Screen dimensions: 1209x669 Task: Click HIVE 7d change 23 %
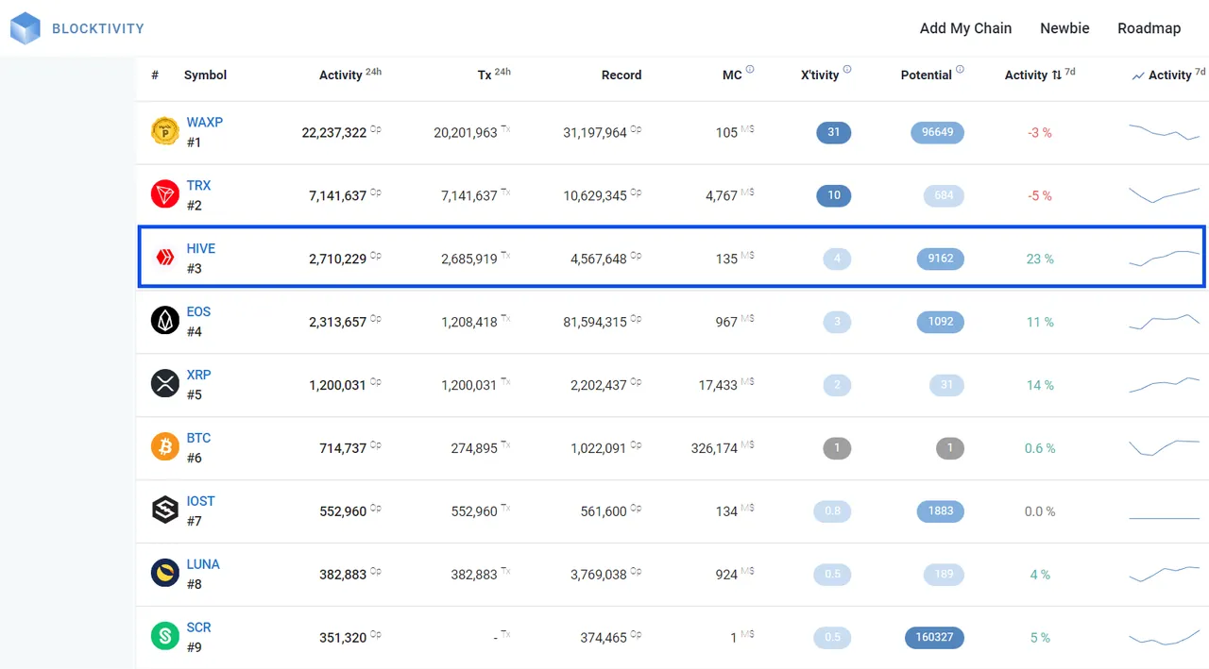tap(1040, 259)
